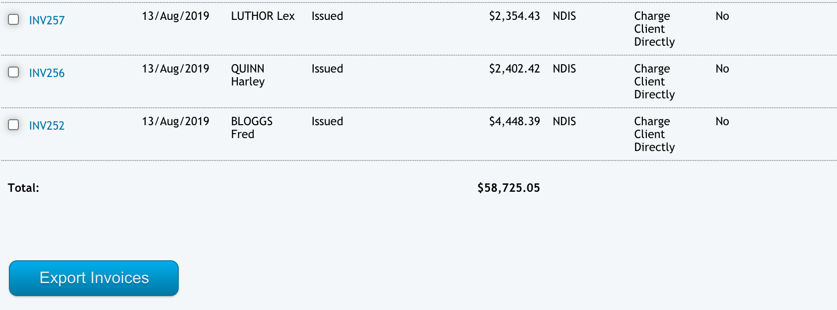Select the $2,354.43 invoice amount
This screenshot has width=837, height=310.
pos(514,16)
